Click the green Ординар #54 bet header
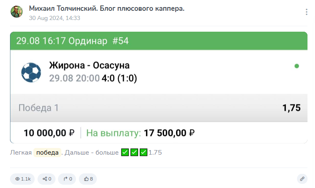The width and height of the screenshot is (315, 188). pos(73,40)
